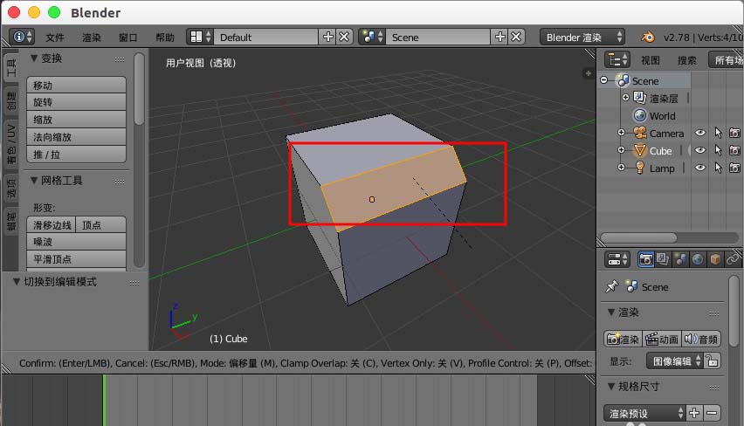Image resolution: width=744 pixels, height=426 pixels.
Task: Click the pin icon beside Scene in properties
Action: [612, 286]
